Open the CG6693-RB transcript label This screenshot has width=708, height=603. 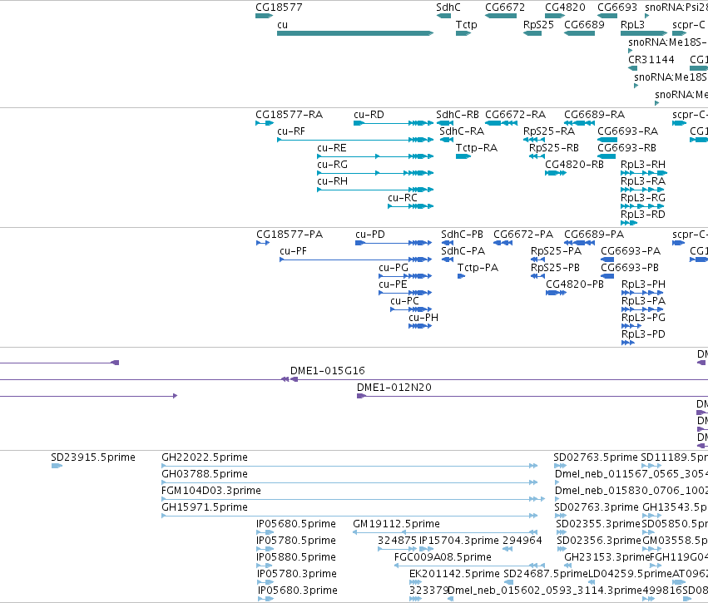[626, 148]
